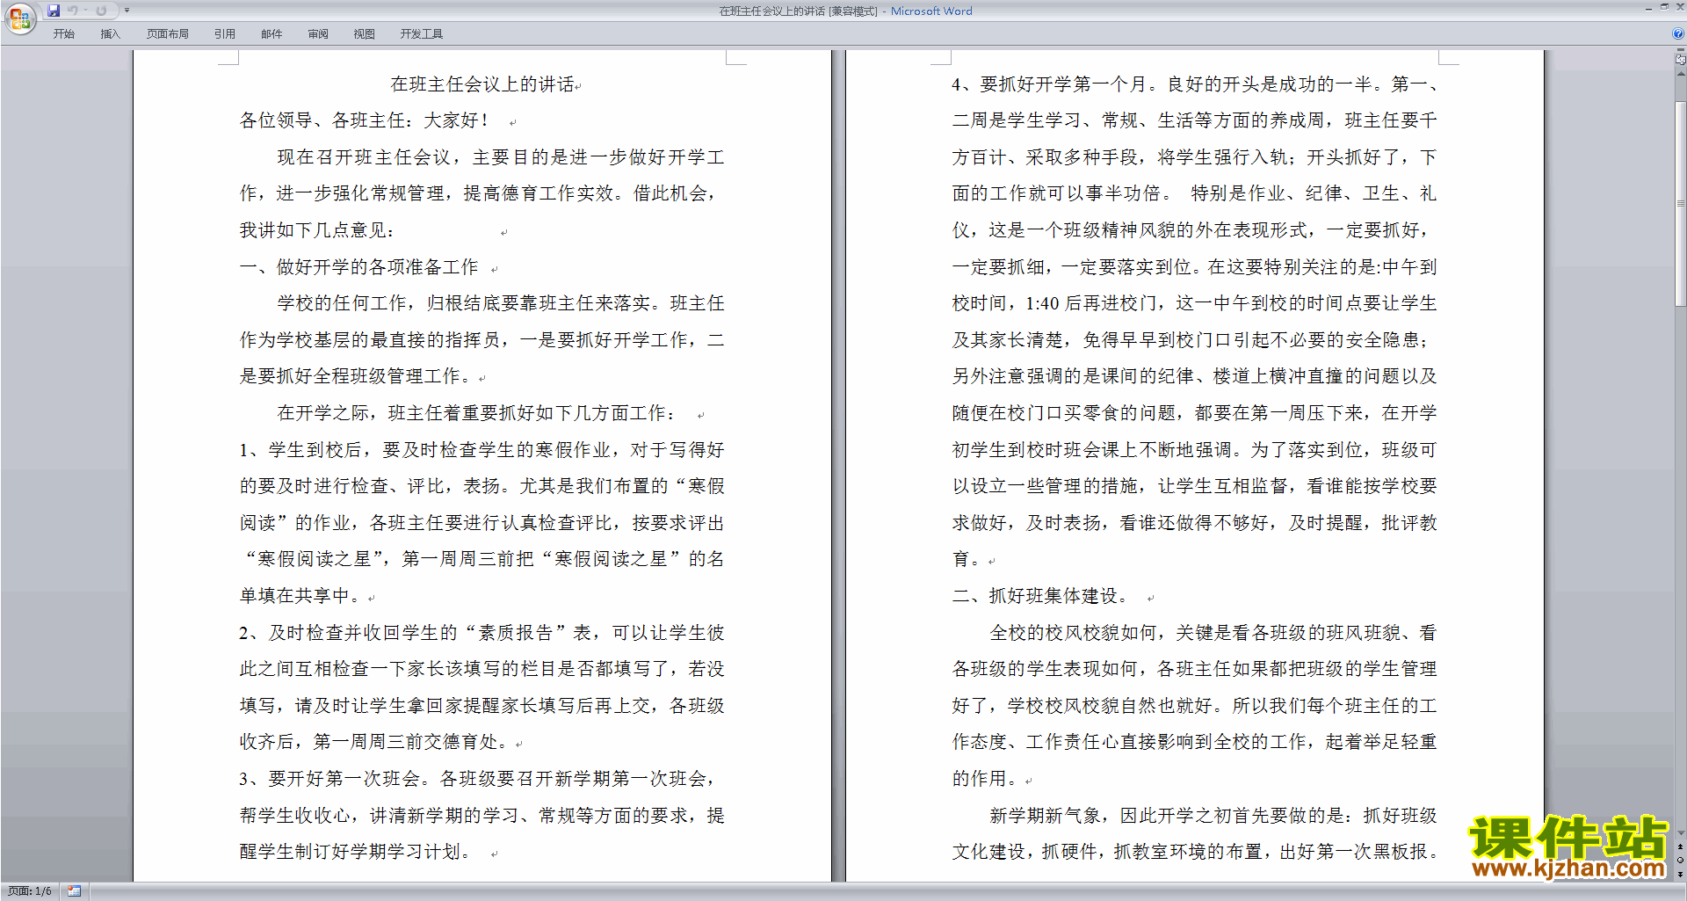
Task: Minimize the Word window
Action: (x=1648, y=9)
